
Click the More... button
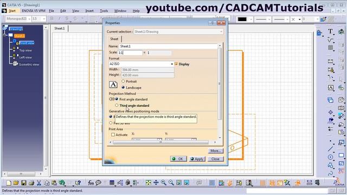coord(216,151)
